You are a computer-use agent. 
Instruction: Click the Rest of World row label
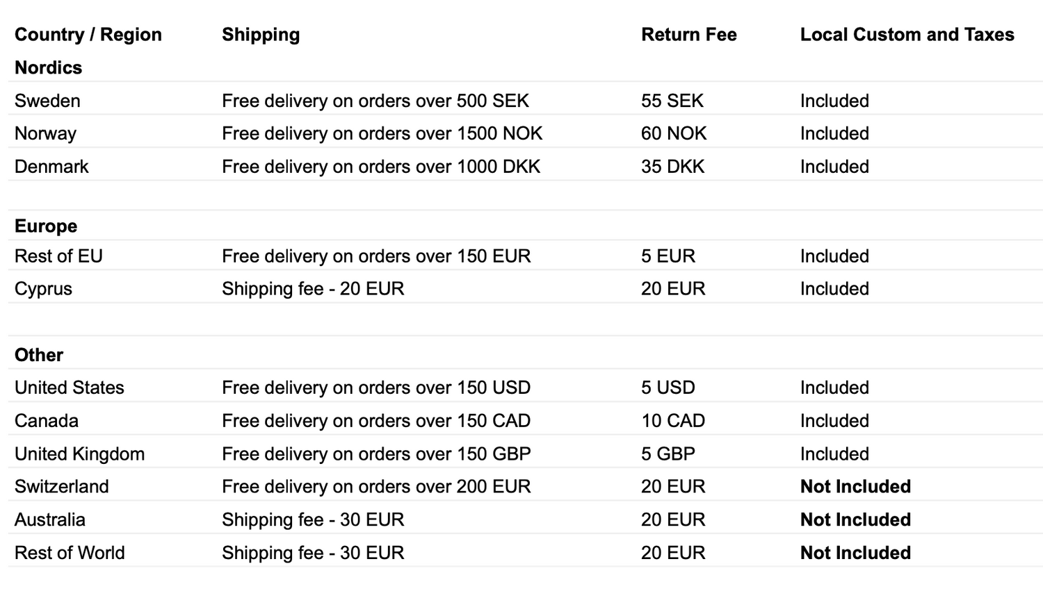pyautogui.click(x=70, y=553)
